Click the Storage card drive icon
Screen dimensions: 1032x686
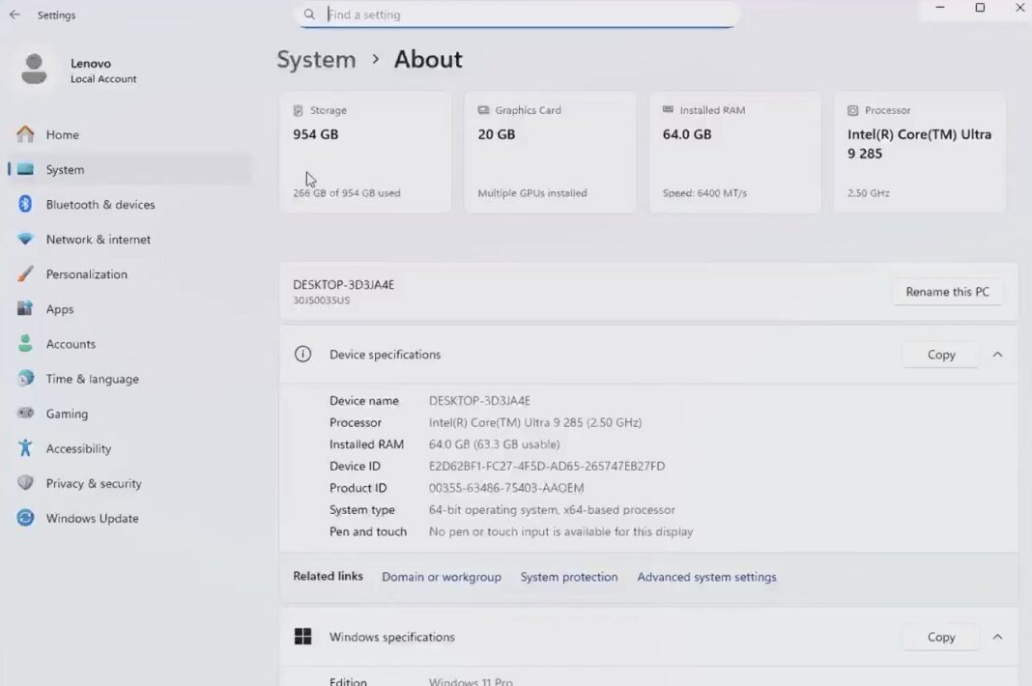click(x=299, y=110)
